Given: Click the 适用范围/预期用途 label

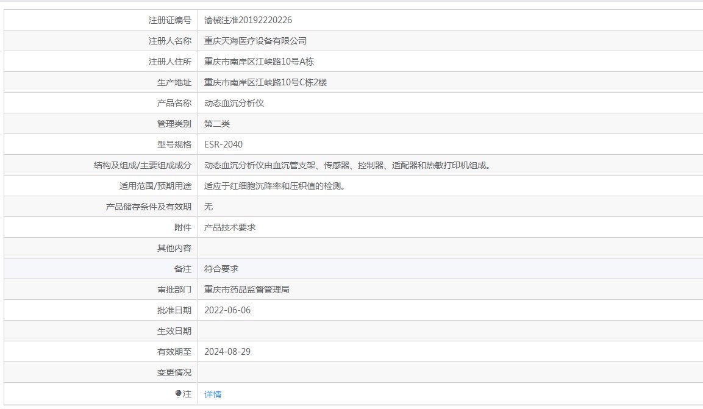Looking at the screenshot, I should 155,186.
